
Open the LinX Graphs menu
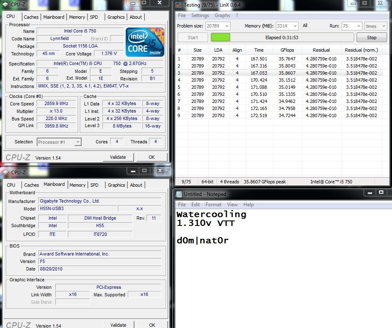tap(222, 15)
